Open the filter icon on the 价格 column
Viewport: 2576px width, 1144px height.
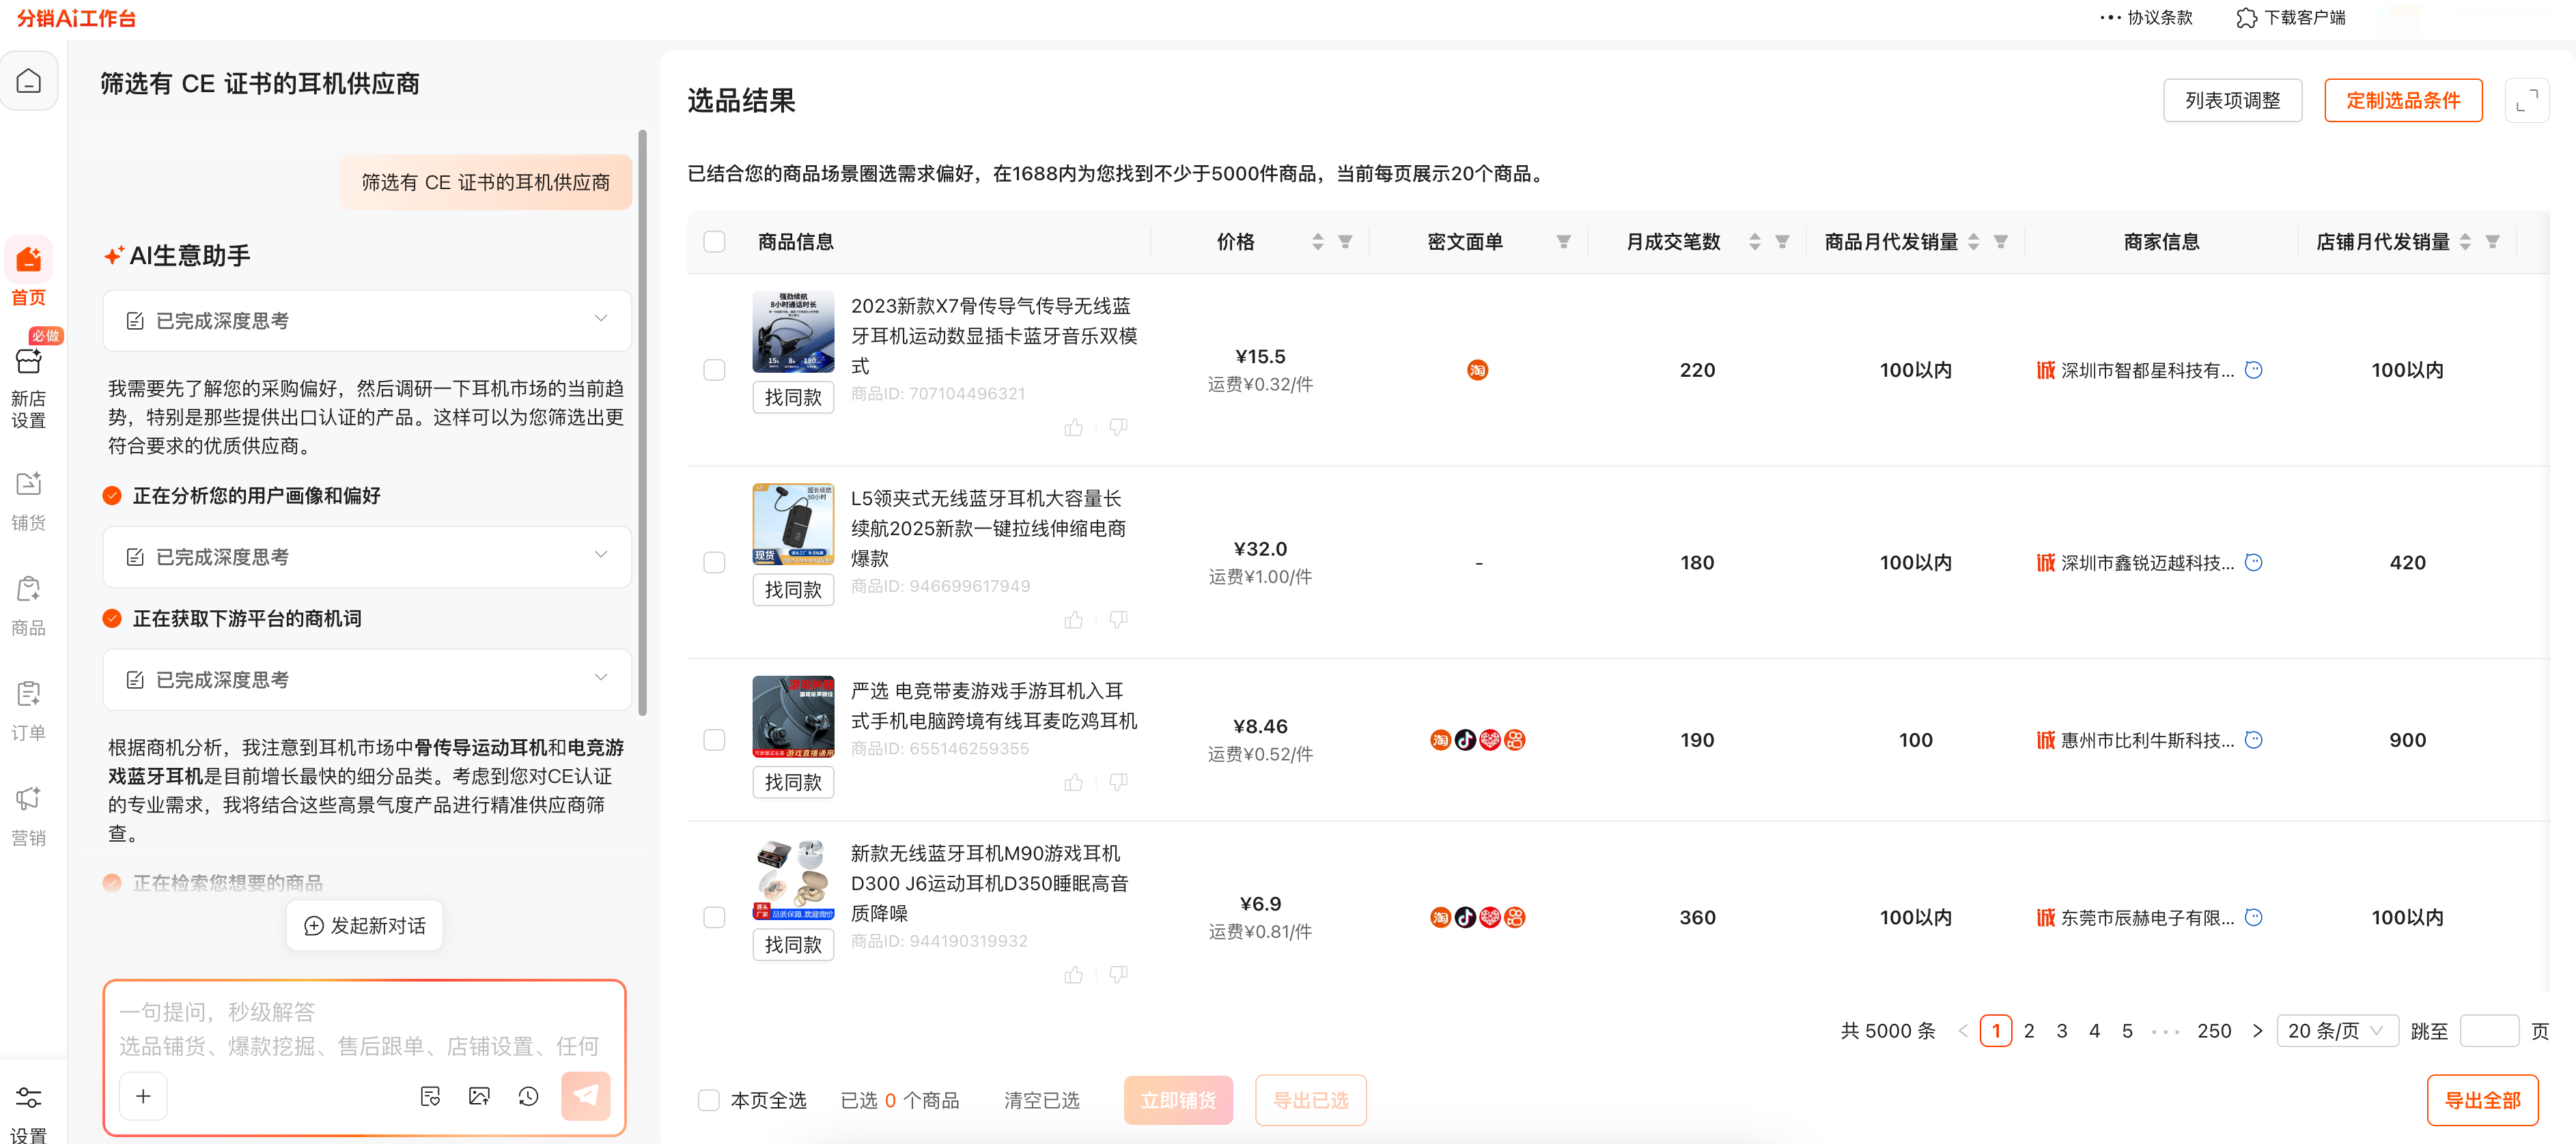[1345, 241]
